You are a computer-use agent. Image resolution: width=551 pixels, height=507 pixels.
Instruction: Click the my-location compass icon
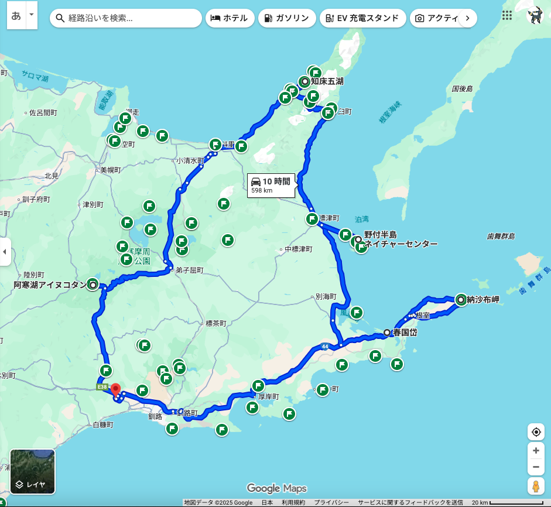[x=536, y=431]
